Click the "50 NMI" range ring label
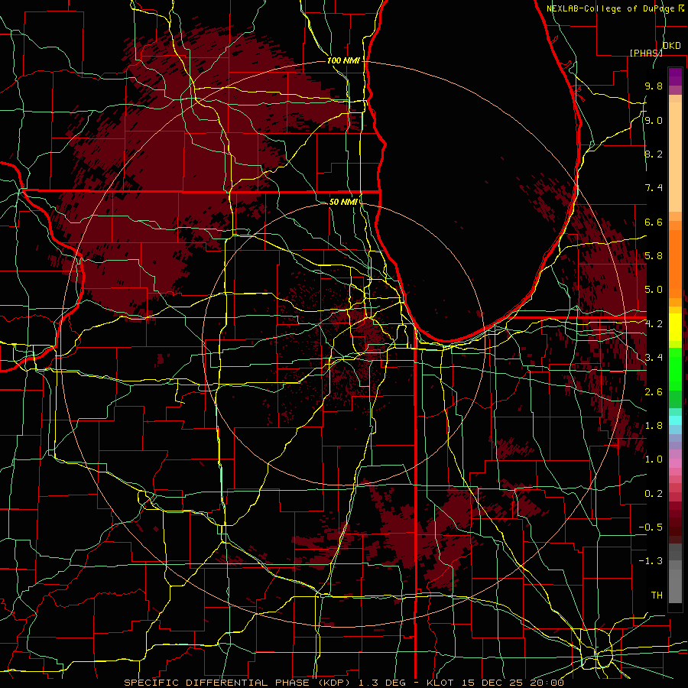This screenshot has height=688, width=688. click(343, 202)
